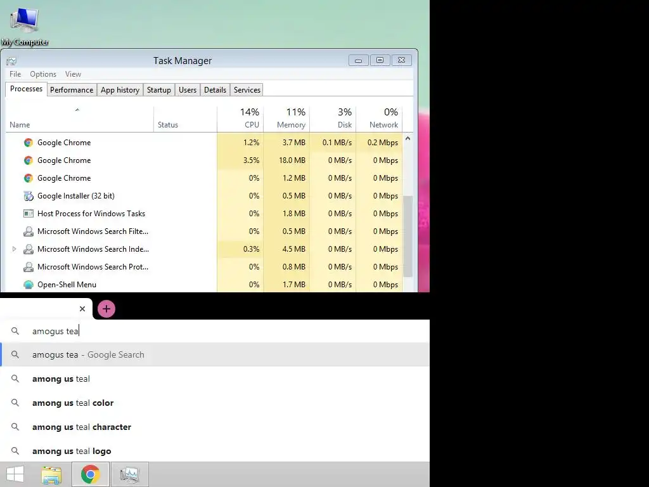Switch to Startup tab

(159, 90)
